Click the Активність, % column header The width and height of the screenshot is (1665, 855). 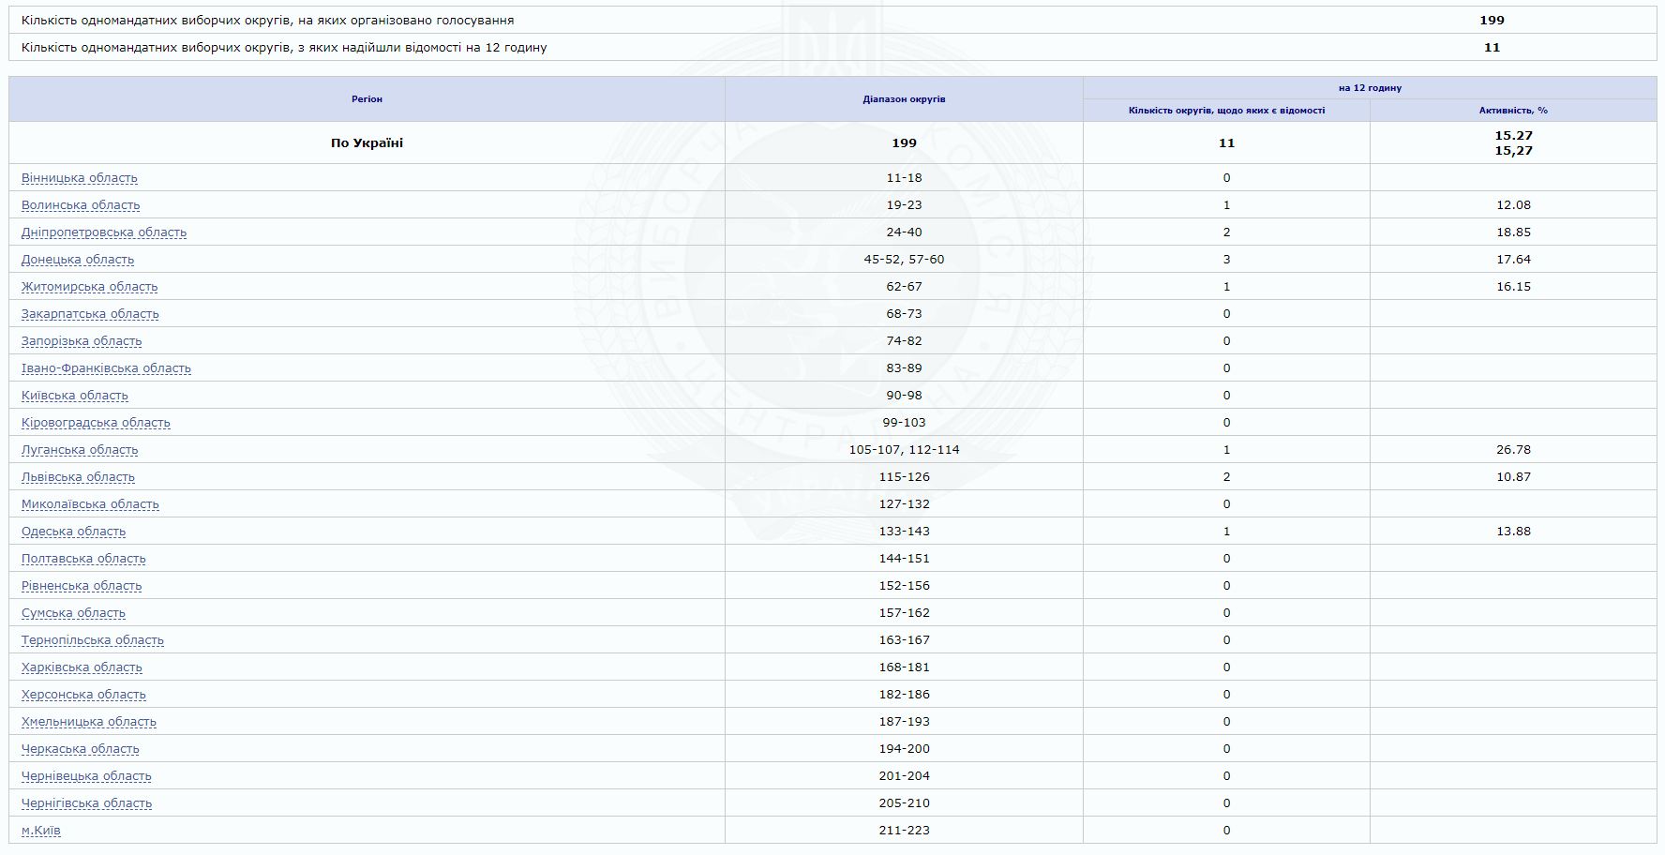coord(1513,111)
